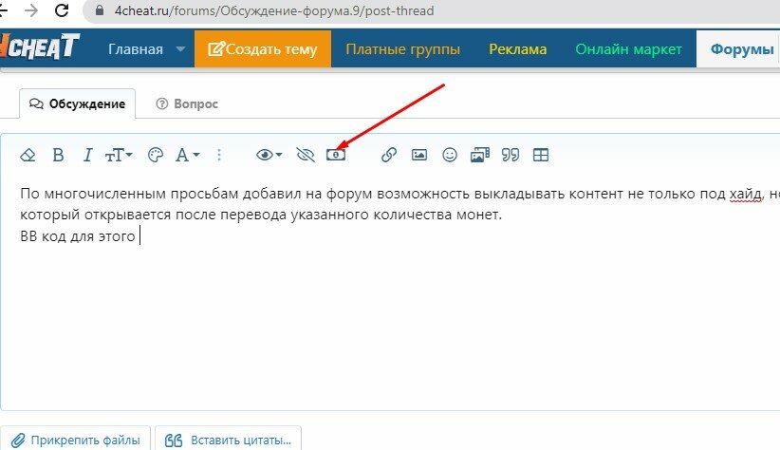Click Прикрепить файлы button
This screenshot has height=450, width=780.
75,441
